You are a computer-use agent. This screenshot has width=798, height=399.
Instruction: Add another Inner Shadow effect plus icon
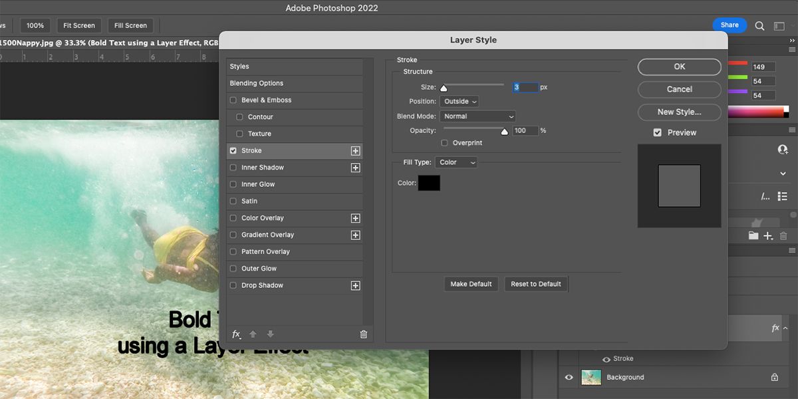355,168
